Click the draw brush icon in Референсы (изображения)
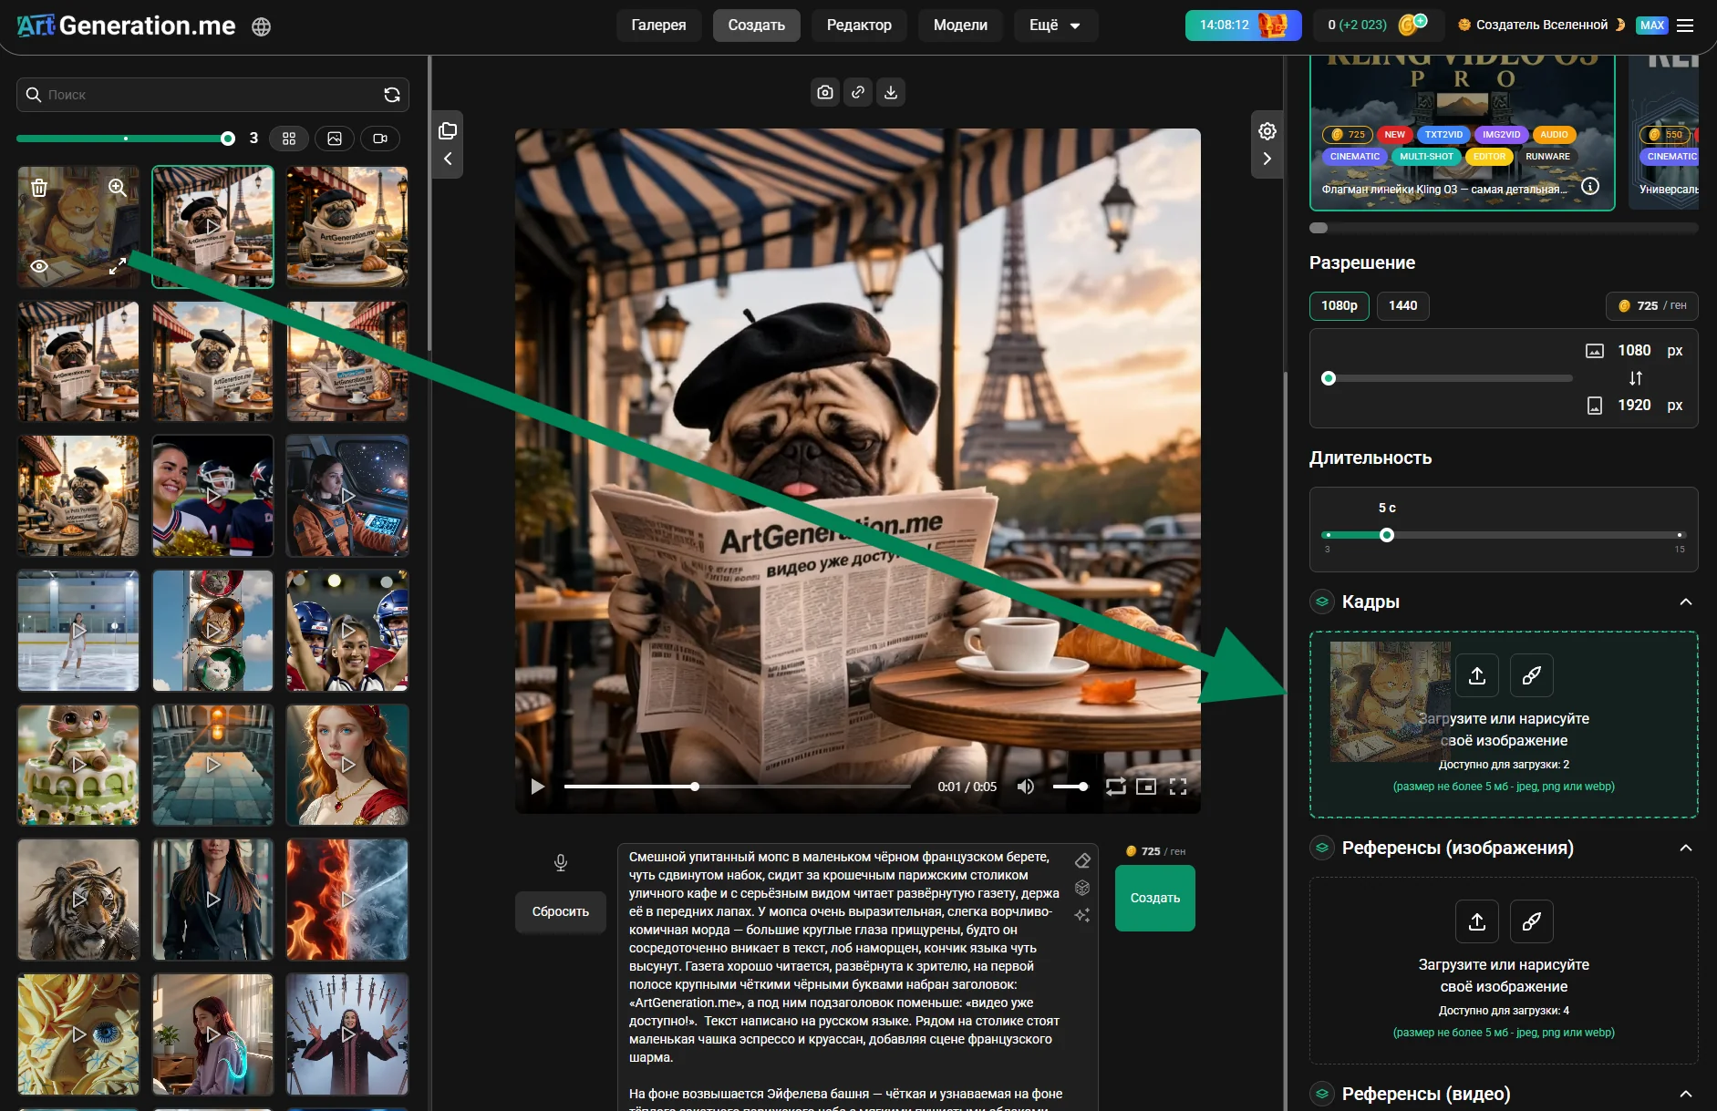The width and height of the screenshot is (1717, 1111). pos(1532,921)
